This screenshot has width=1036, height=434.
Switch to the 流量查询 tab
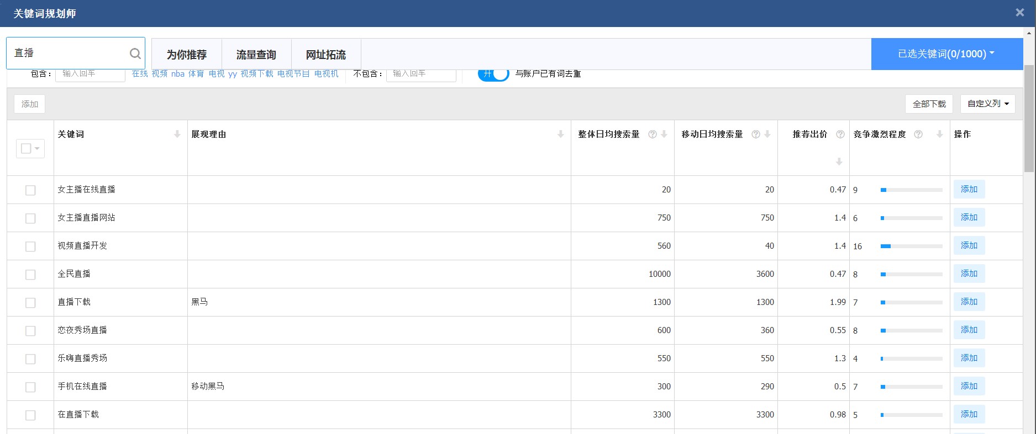click(x=256, y=55)
